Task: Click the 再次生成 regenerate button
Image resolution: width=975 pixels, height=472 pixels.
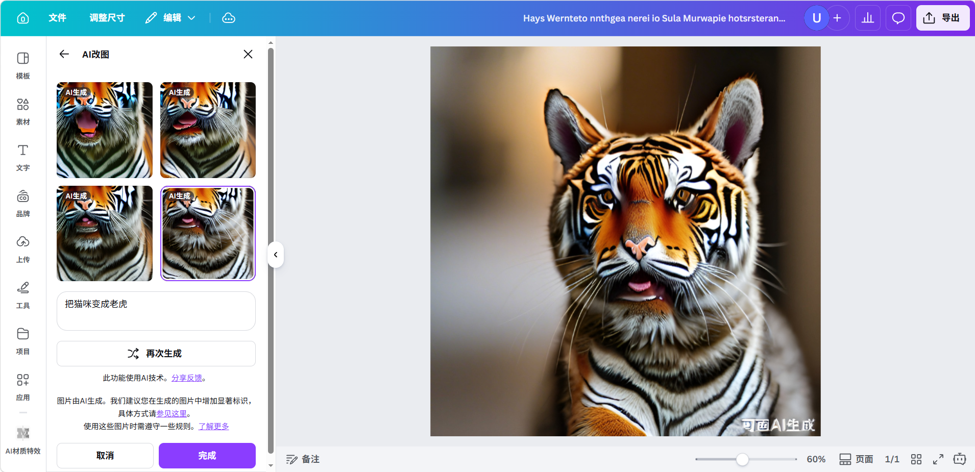Action: 156,354
